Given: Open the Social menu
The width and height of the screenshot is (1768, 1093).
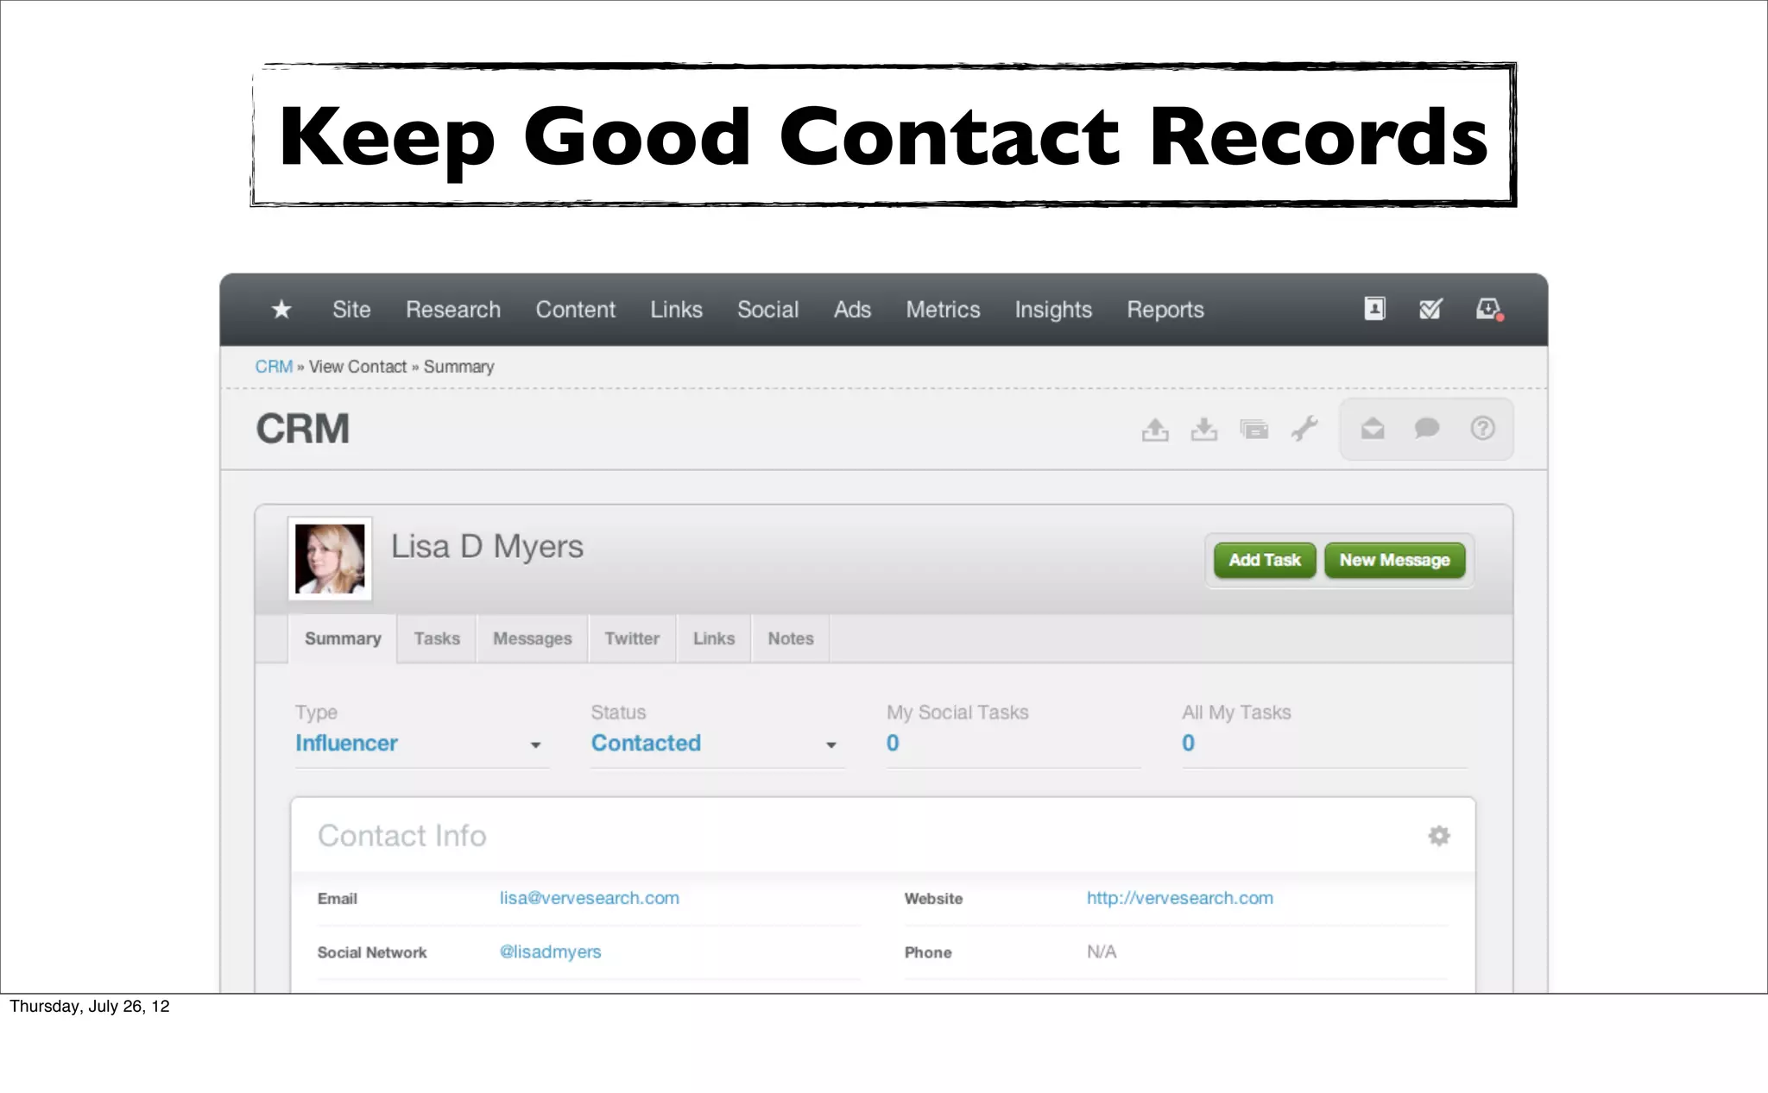Looking at the screenshot, I should [767, 310].
